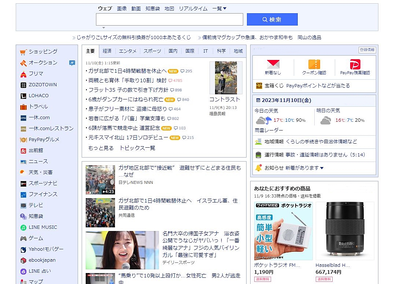Click the 知恵袋 sidebar icon
The image size is (400, 284).
(x=23, y=216)
